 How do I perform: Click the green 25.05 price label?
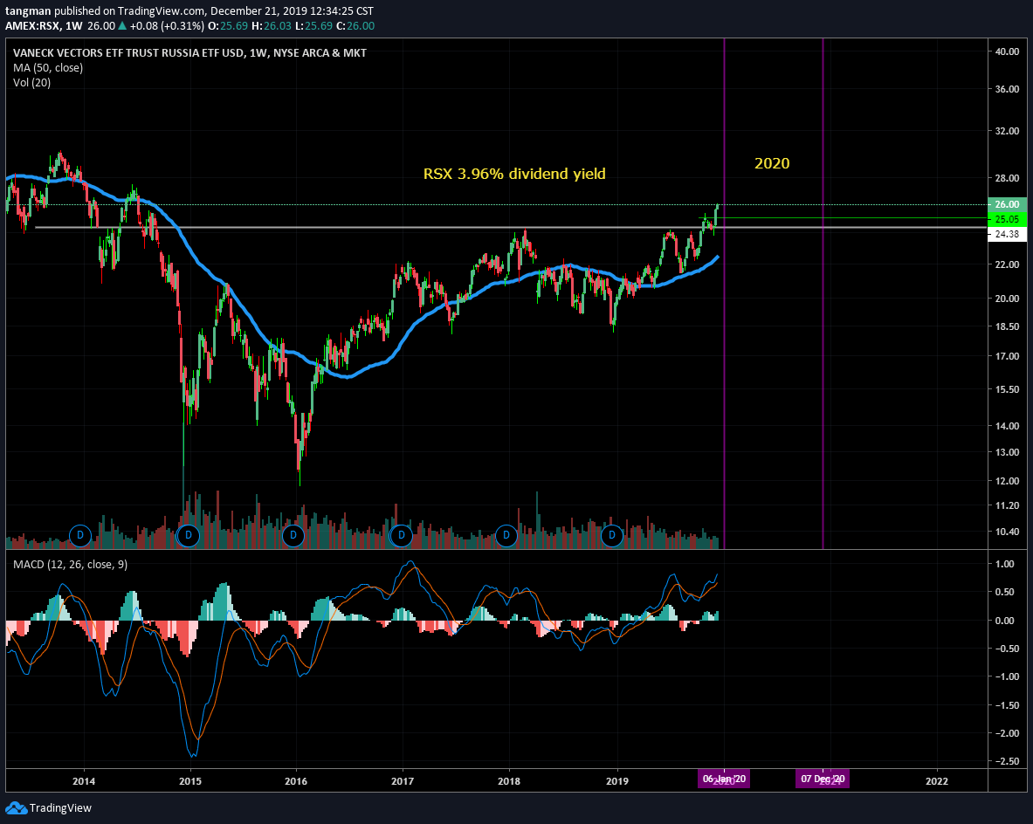coord(1007,219)
